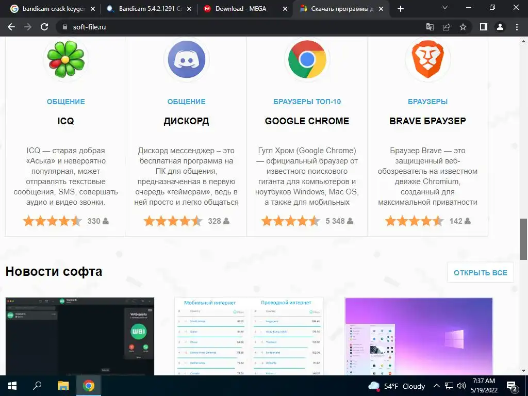This screenshot has width=528, height=396.
Task: Open the notification center icon
Action: pos(512,386)
